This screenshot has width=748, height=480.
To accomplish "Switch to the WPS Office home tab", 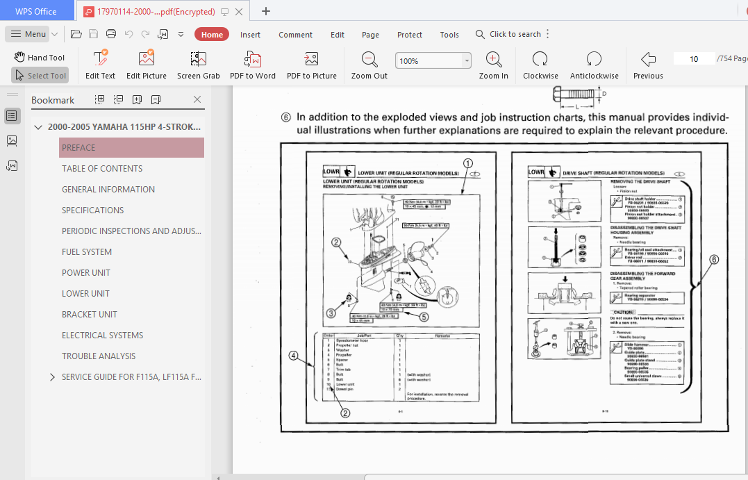I will (36, 11).
